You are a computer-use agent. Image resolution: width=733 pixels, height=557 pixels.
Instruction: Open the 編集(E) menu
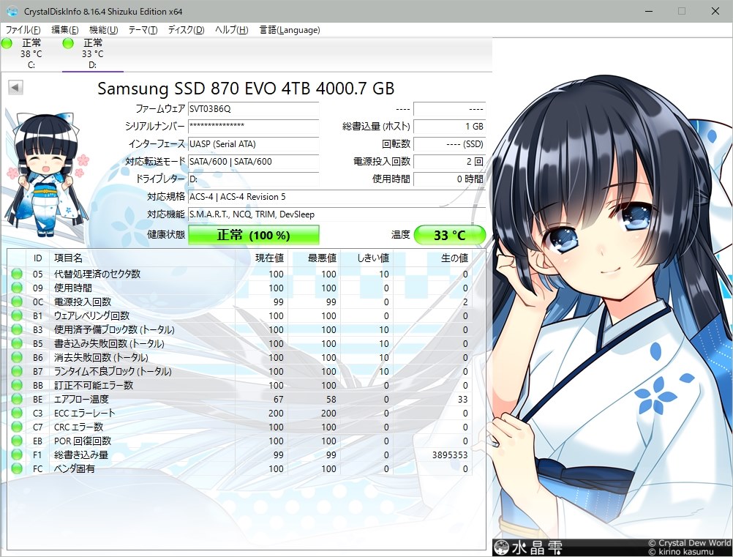(x=64, y=30)
